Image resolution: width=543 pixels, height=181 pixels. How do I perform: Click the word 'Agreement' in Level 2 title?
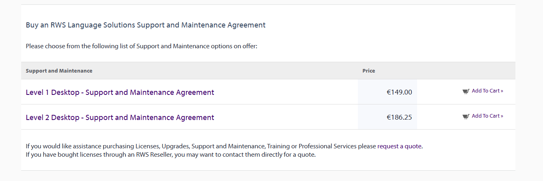[195, 118]
